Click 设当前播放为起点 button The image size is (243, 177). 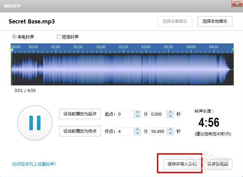coord(80,114)
